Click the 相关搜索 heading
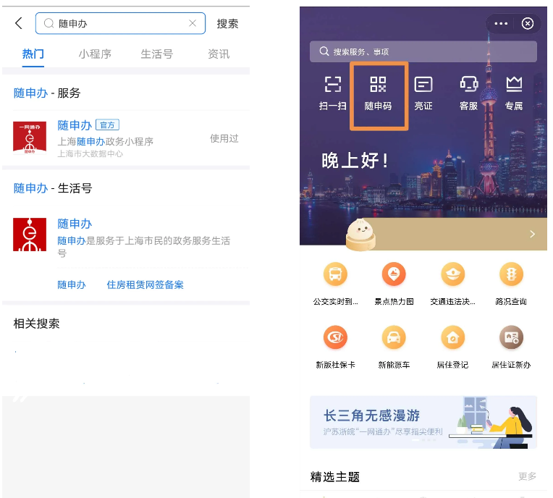The width and height of the screenshot is (553, 498). click(x=37, y=324)
